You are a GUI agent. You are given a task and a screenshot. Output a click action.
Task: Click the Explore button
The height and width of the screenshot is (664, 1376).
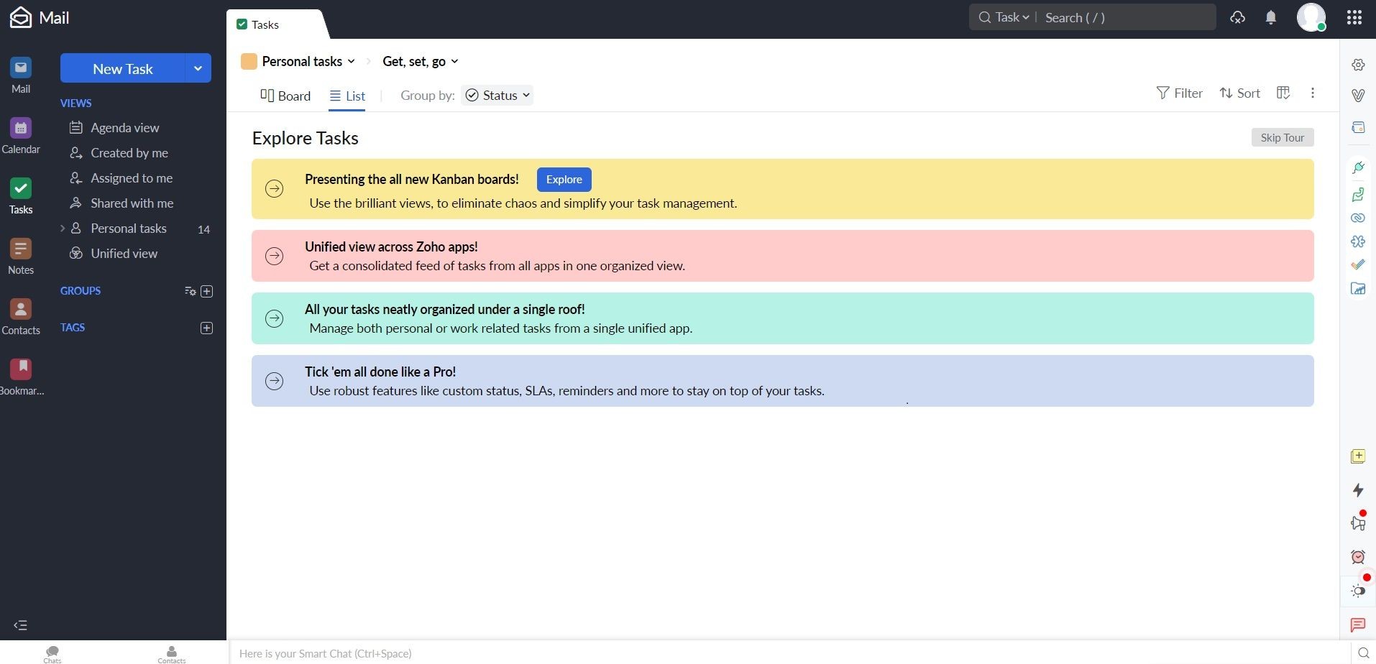pos(564,180)
